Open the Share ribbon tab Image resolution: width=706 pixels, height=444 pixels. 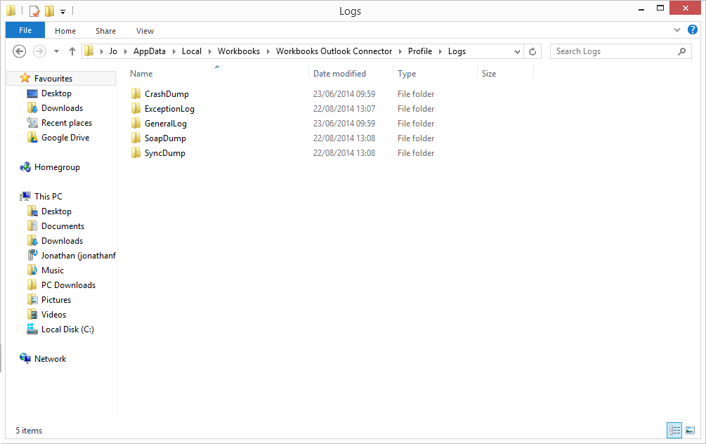tap(105, 31)
